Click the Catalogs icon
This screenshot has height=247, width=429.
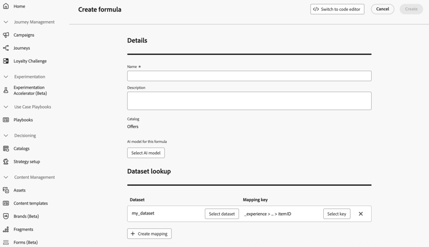[x=6, y=149]
